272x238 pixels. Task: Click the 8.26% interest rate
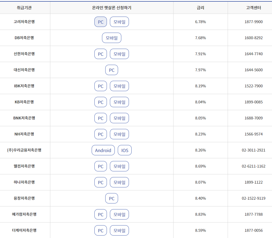point(200,150)
